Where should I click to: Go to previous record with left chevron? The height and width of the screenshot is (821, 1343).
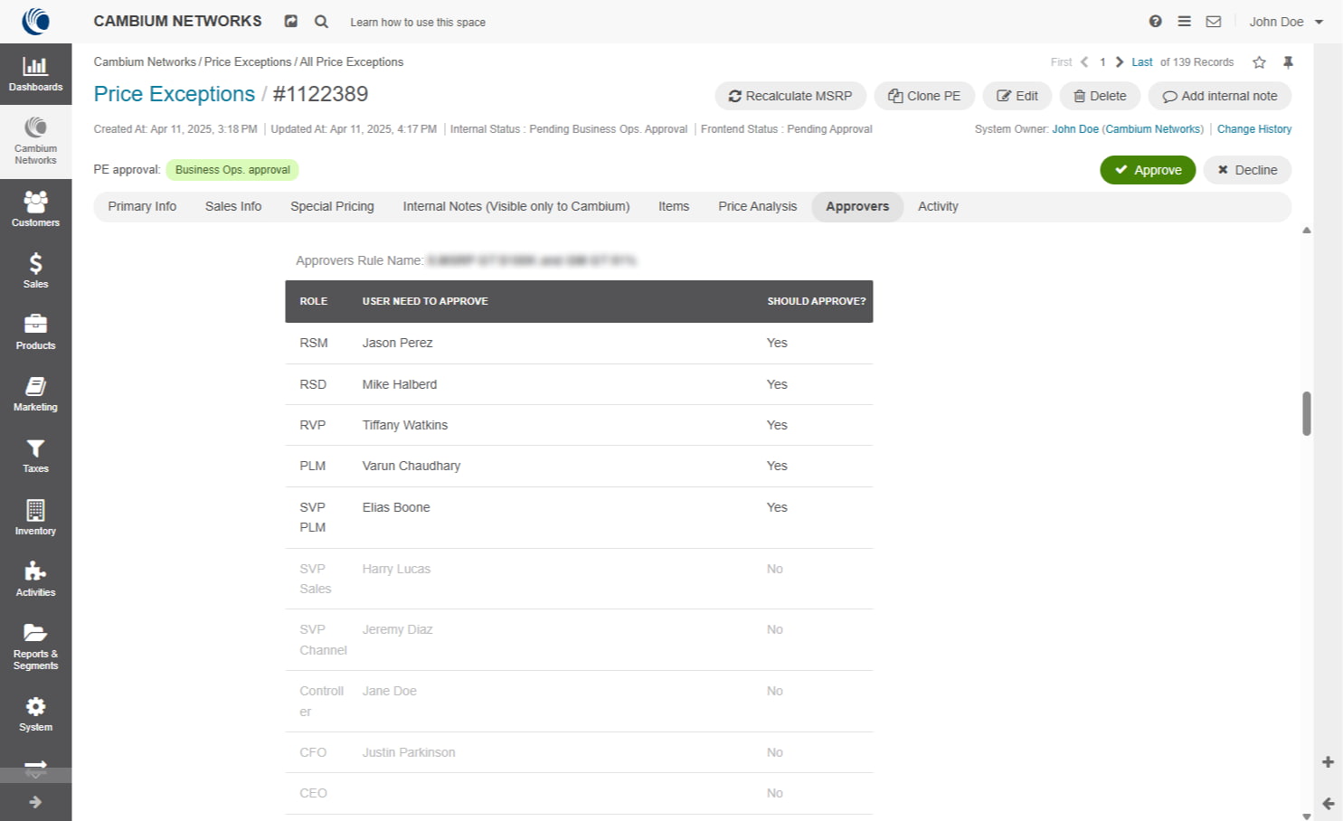tap(1083, 61)
